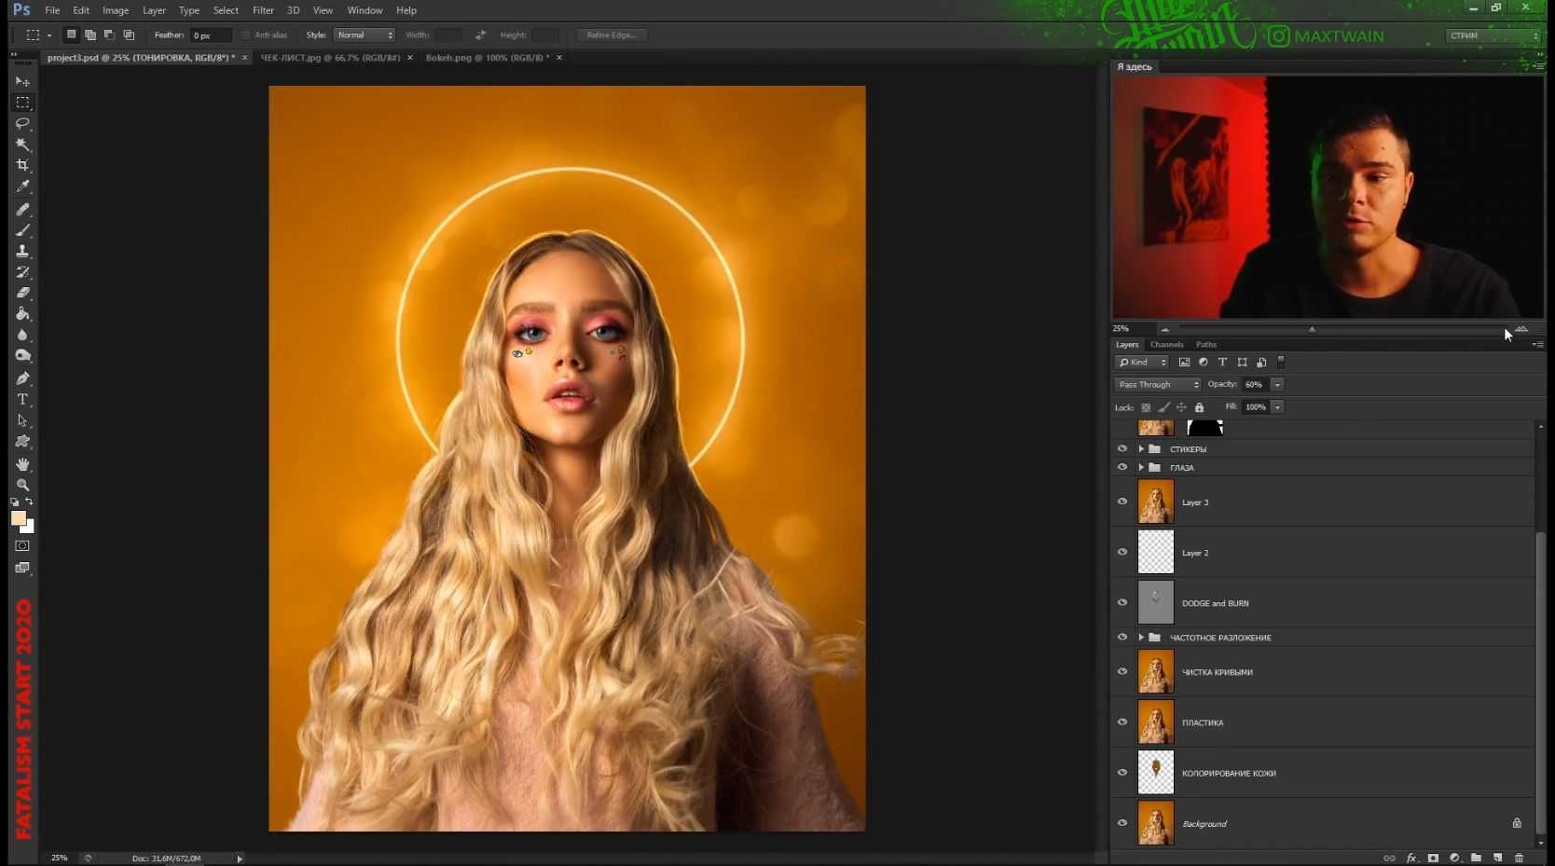The width and height of the screenshot is (1555, 866).
Task: Hide the СТИКЕРЫ group
Action: pyautogui.click(x=1122, y=448)
